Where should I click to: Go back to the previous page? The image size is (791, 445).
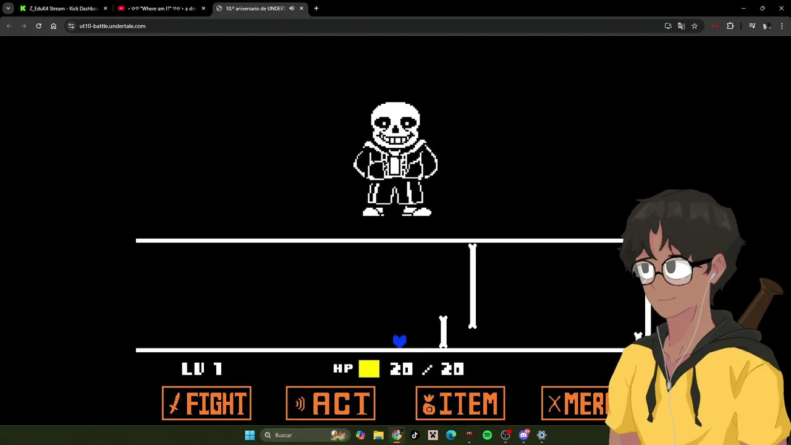9,26
